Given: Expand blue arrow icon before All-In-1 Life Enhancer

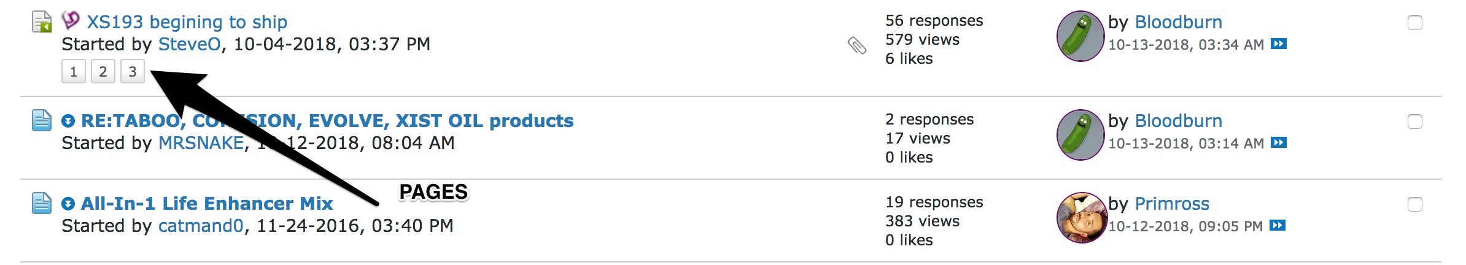Looking at the screenshot, I should tap(68, 204).
